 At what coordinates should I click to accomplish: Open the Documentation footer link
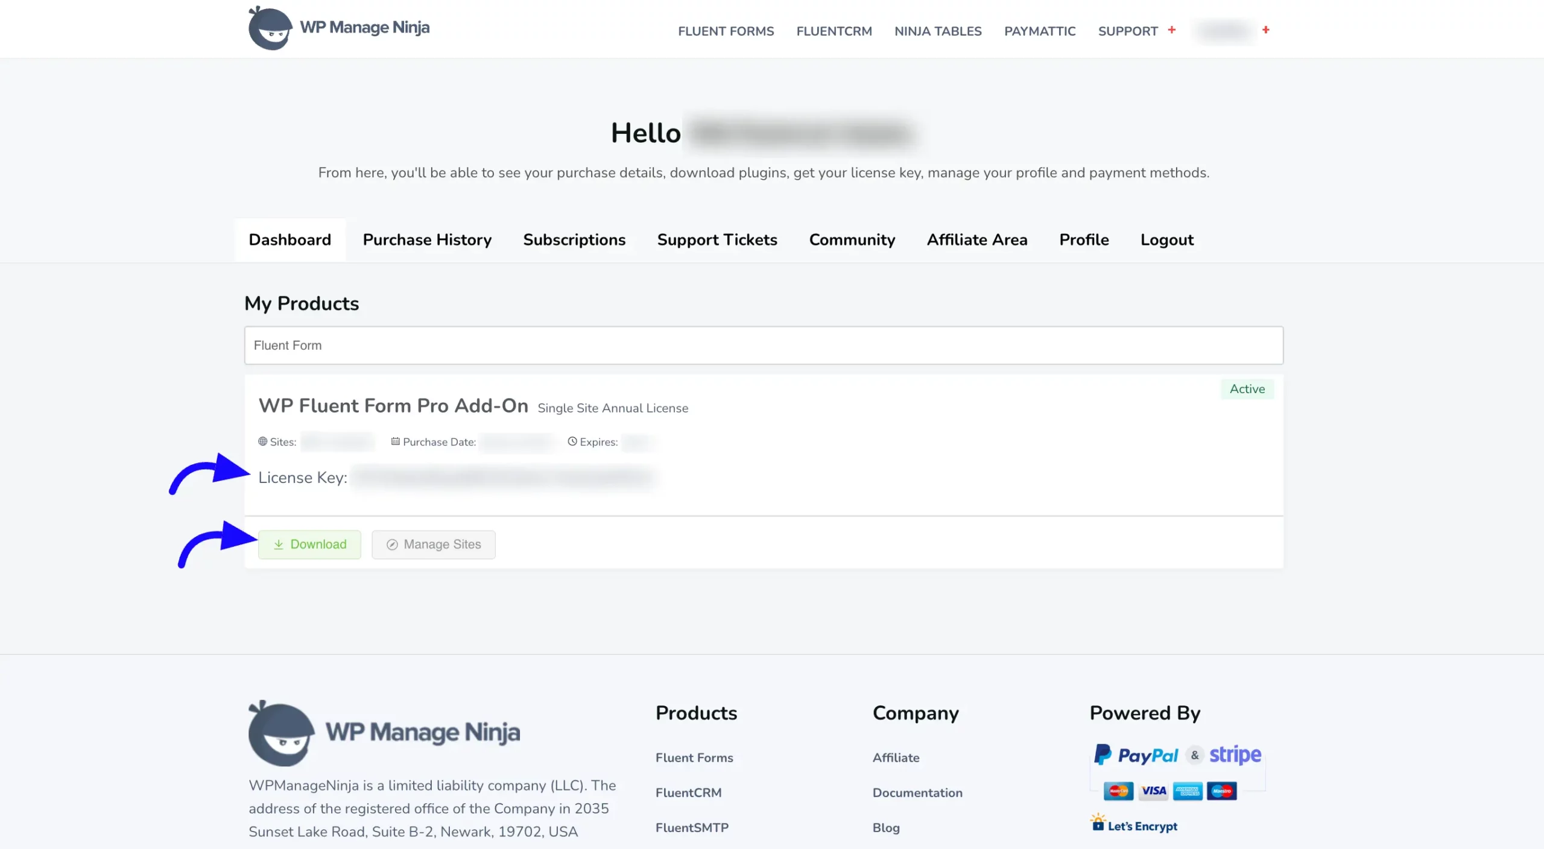(917, 793)
